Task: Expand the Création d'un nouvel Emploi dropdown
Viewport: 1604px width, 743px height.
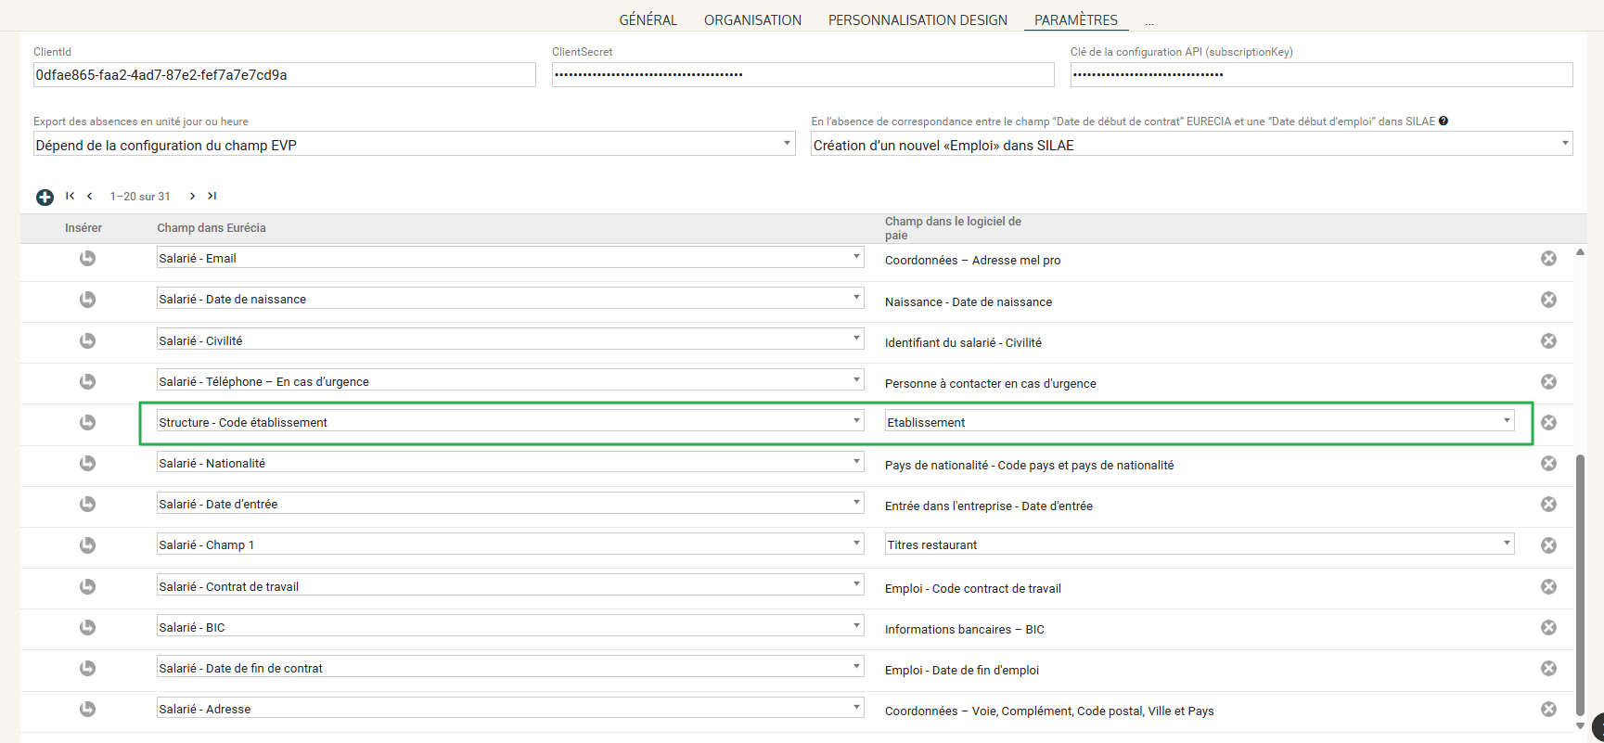Action: pyautogui.click(x=1191, y=145)
